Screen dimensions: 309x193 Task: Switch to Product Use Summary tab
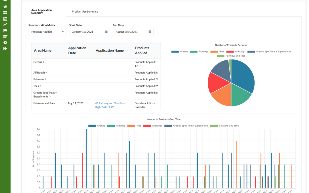pos(85,12)
